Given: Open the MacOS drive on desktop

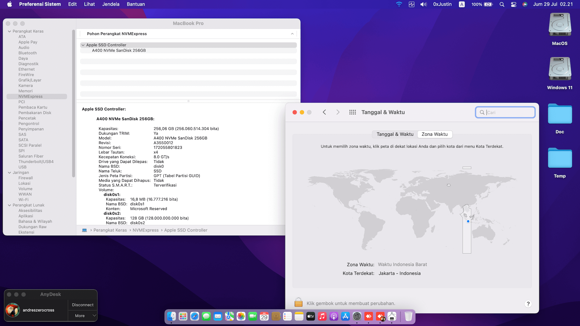Looking at the screenshot, I should (560, 29).
